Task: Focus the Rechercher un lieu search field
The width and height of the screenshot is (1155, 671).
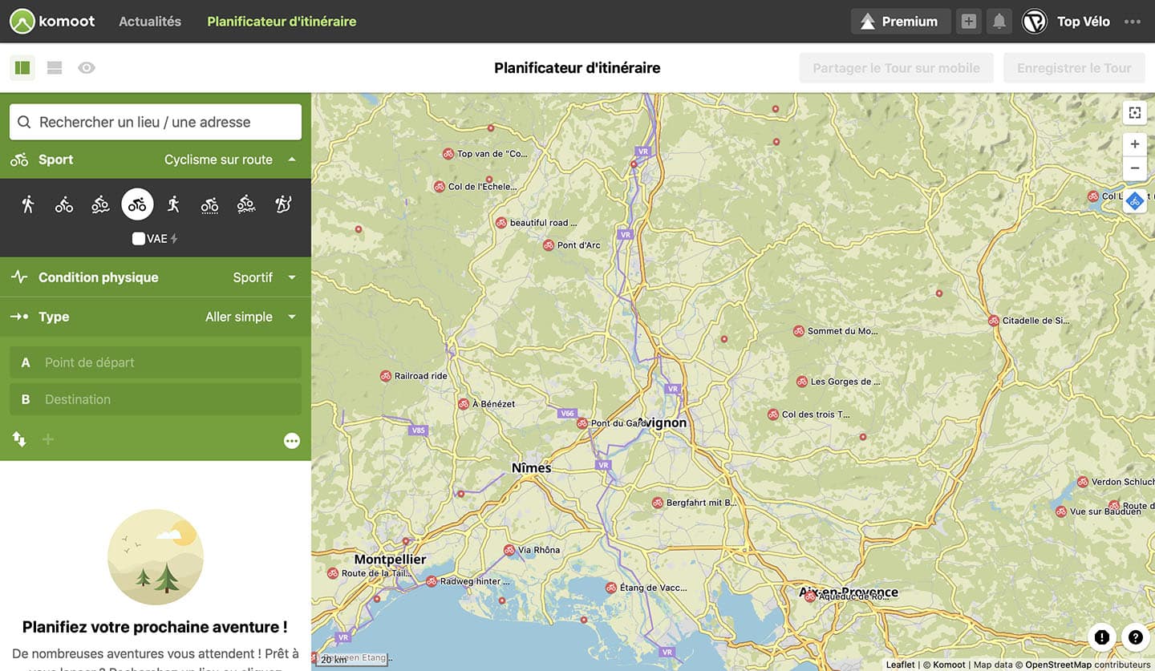Action: pyautogui.click(x=156, y=122)
